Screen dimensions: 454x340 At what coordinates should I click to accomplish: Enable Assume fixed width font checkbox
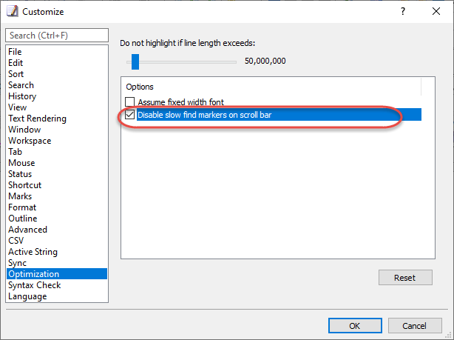coord(129,101)
